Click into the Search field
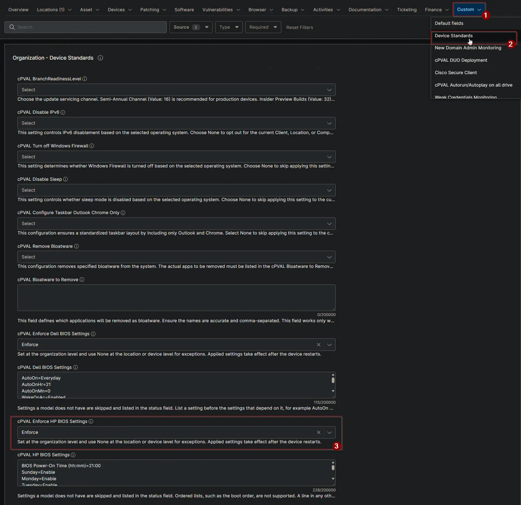The width and height of the screenshot is (521, 505). pos(86,27)
